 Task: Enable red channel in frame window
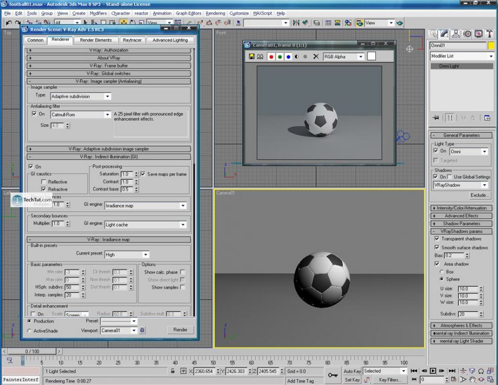point(271,57)
